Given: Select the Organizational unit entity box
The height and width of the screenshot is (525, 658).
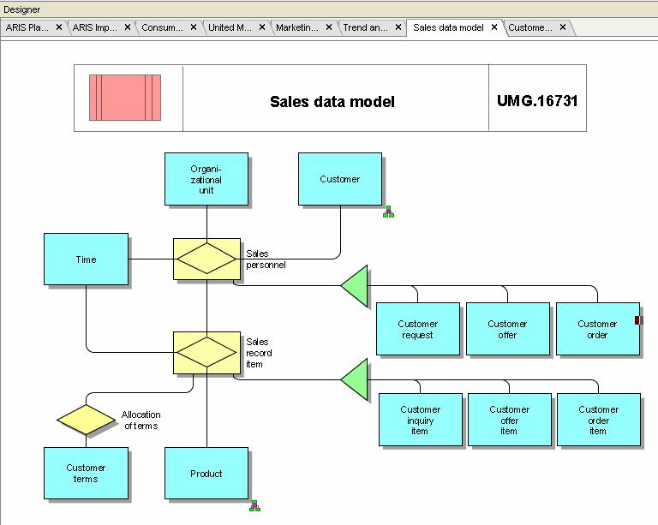Looking at the screenshot, I should tap(206, 179).
